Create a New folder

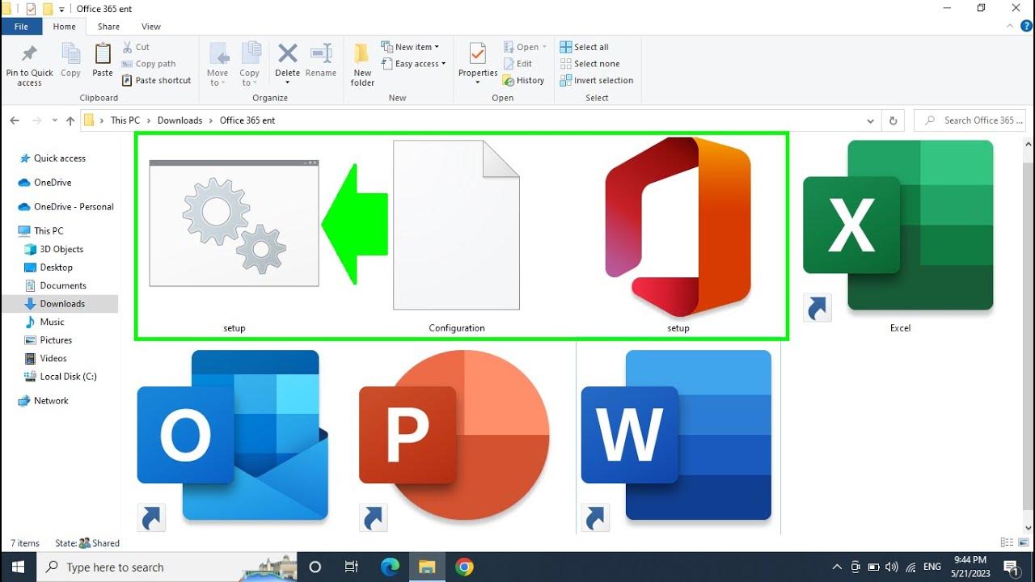click(362, 65)
